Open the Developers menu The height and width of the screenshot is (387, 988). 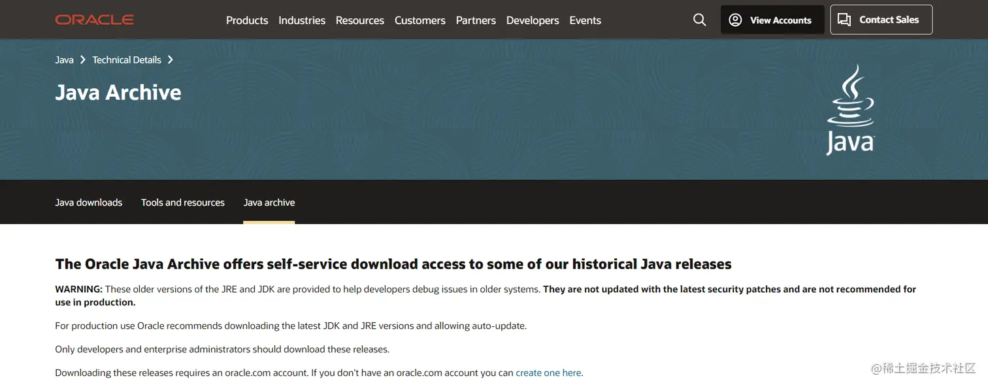click(533, 20)
